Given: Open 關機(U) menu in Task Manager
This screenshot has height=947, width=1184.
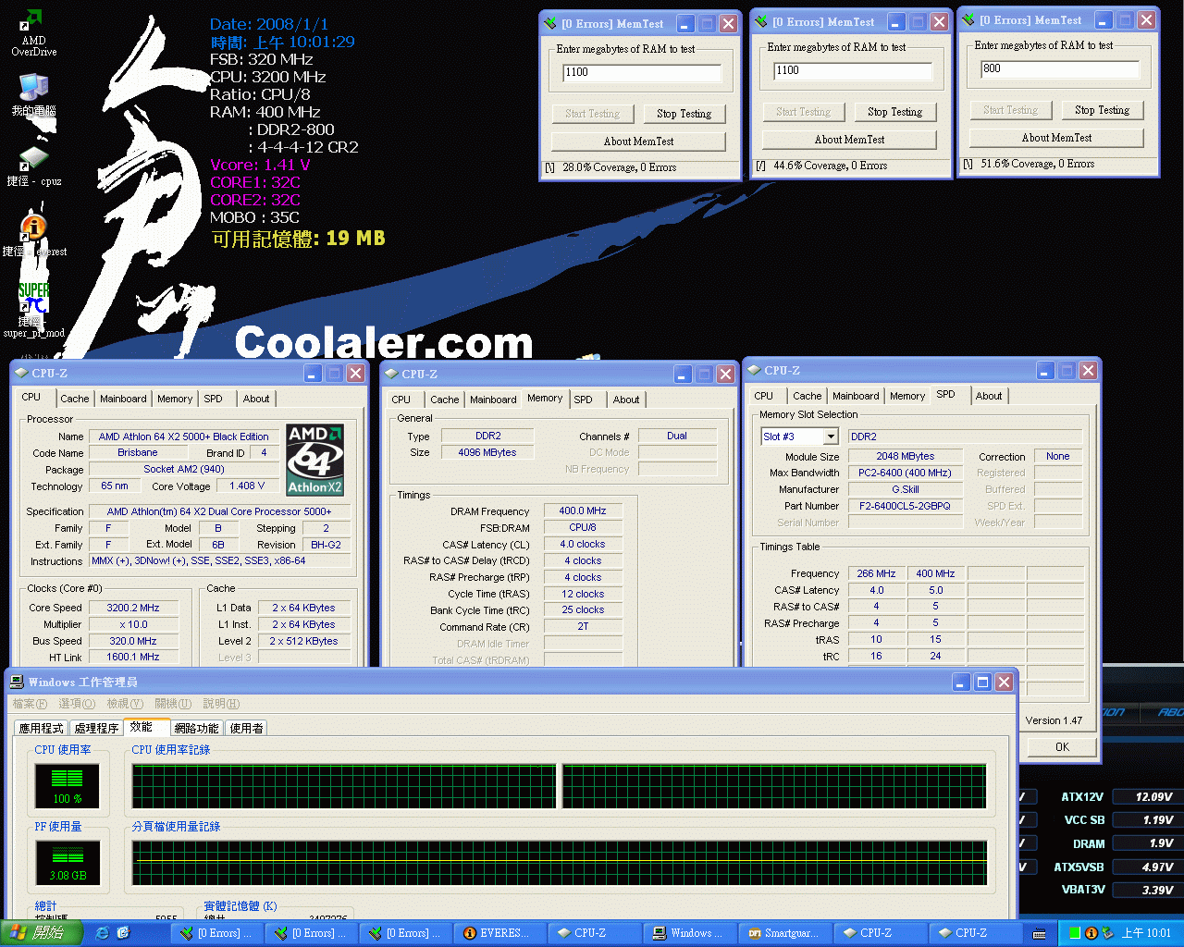Looking at the screenshot, I should (x=173, y=704).
